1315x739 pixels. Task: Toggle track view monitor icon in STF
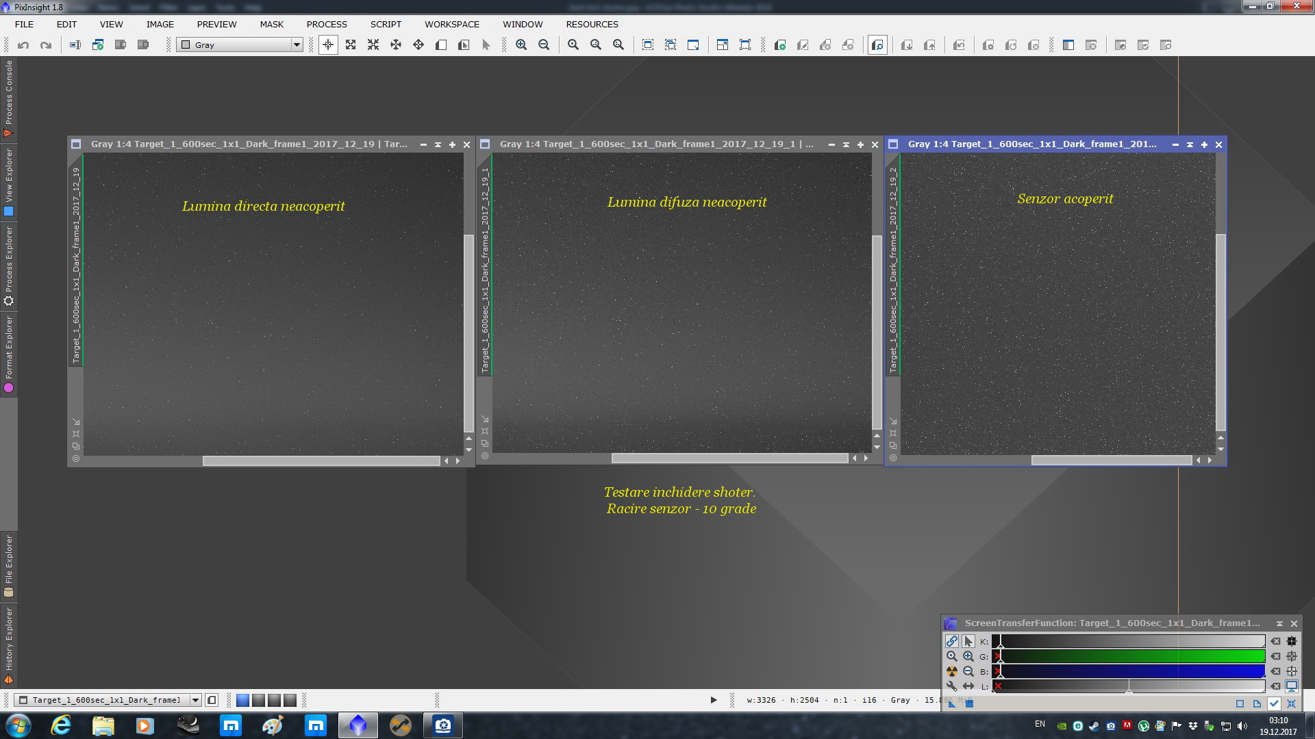coord(1292,686)
